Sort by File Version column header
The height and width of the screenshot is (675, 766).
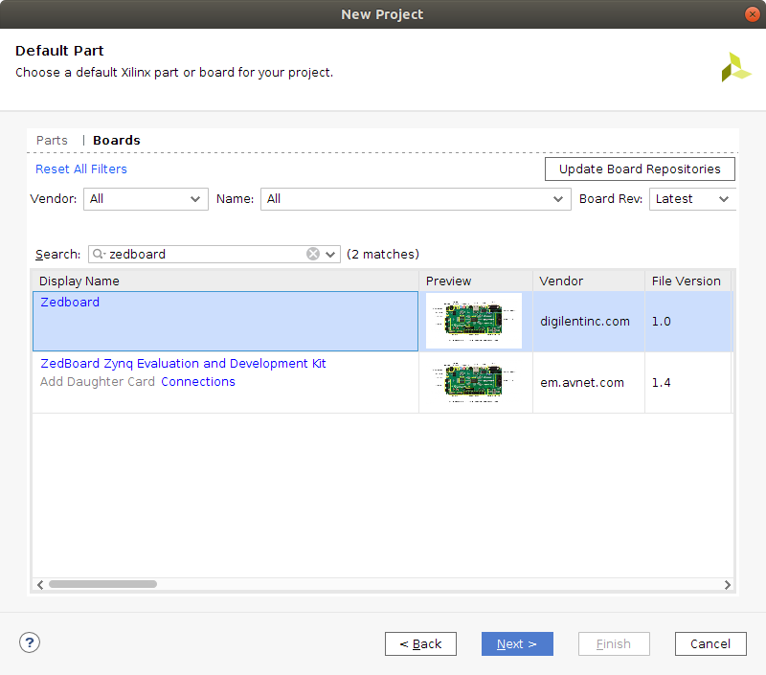click(687, 281)
